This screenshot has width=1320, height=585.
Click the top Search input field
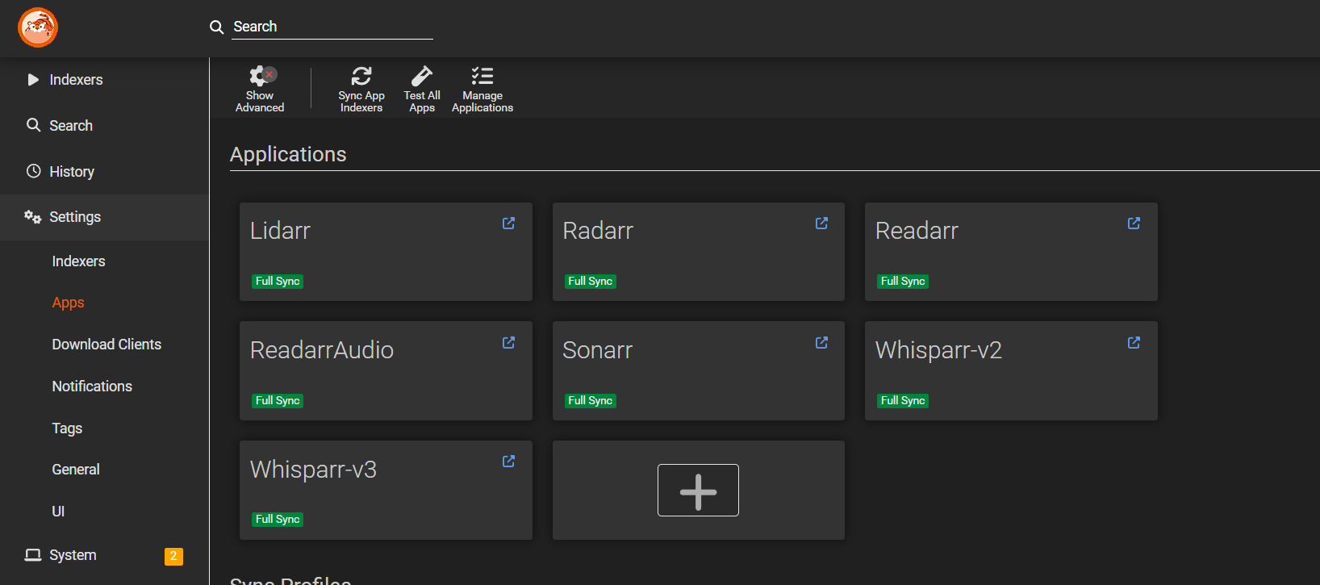tap(332, 27)
